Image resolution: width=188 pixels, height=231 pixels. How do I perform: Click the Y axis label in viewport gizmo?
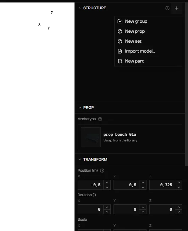[49, 28]
